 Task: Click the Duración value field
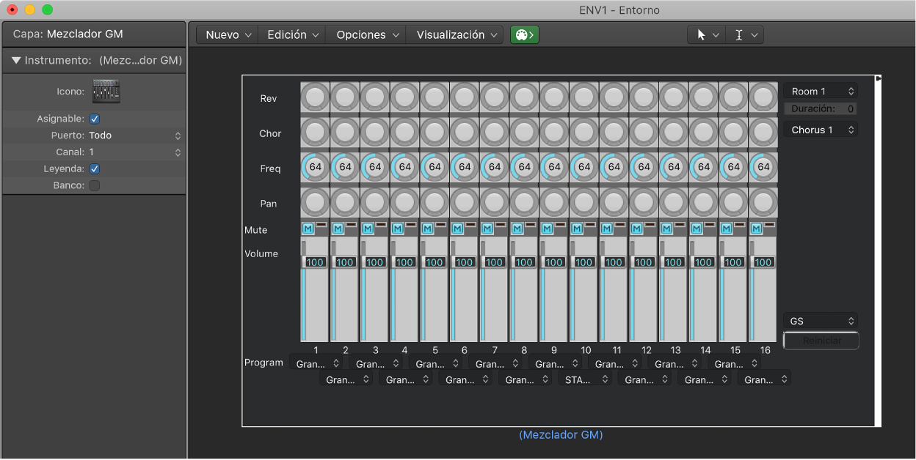tap(850, 109)
